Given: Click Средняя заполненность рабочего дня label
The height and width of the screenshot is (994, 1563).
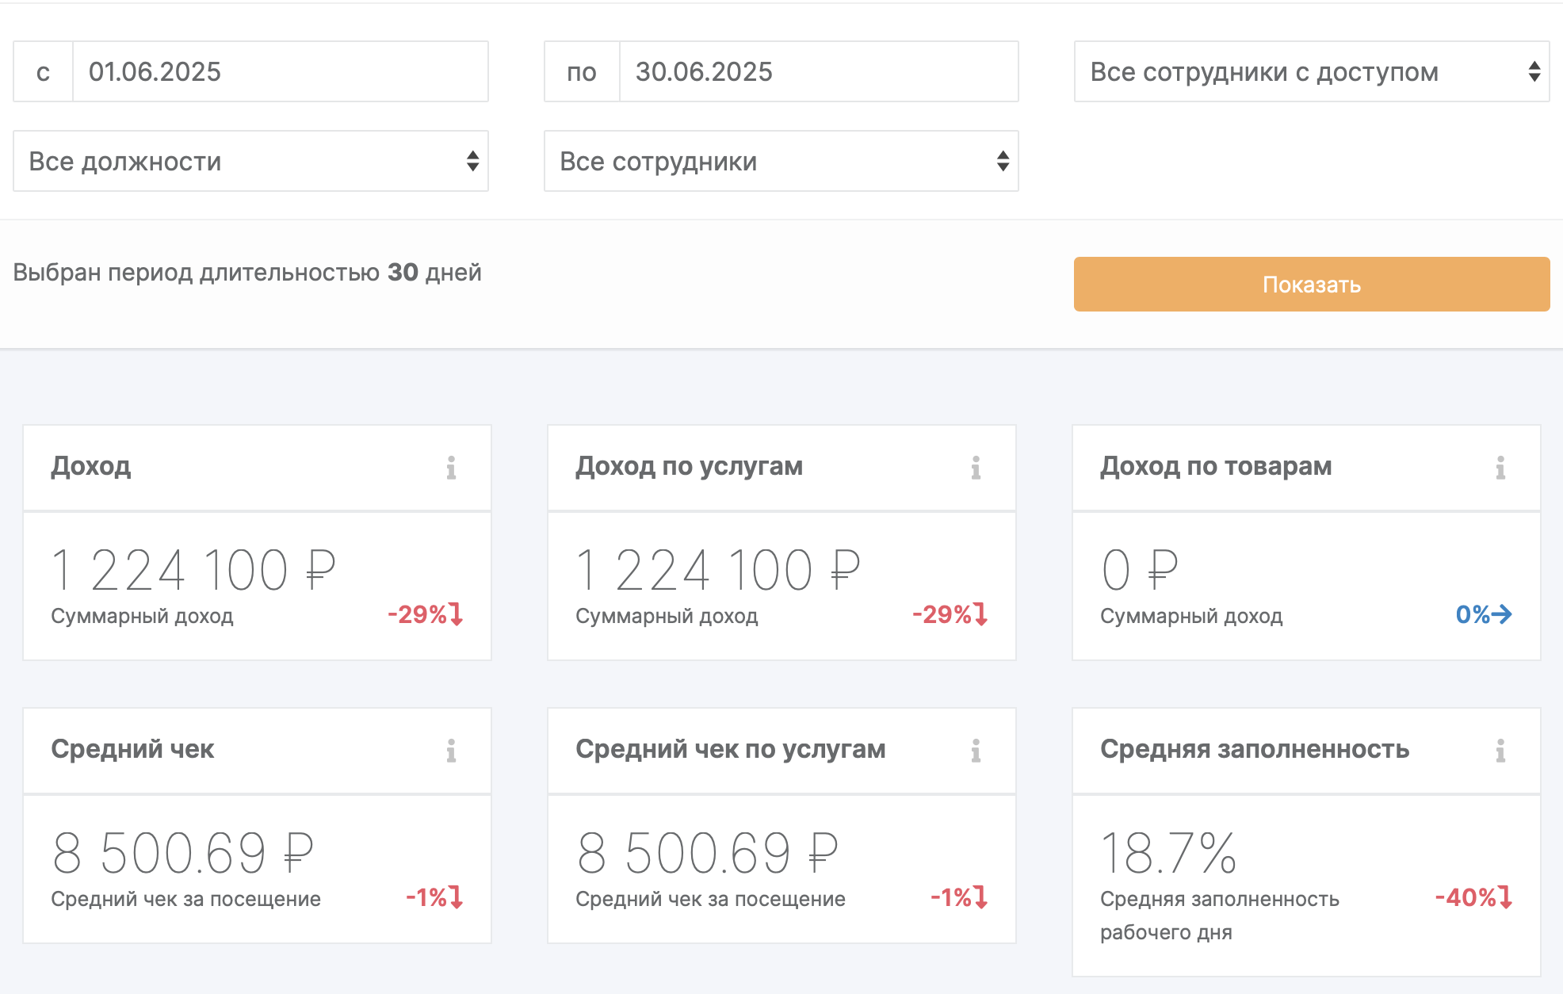Looking at the screenshot, I should [x=1220, y=916].
